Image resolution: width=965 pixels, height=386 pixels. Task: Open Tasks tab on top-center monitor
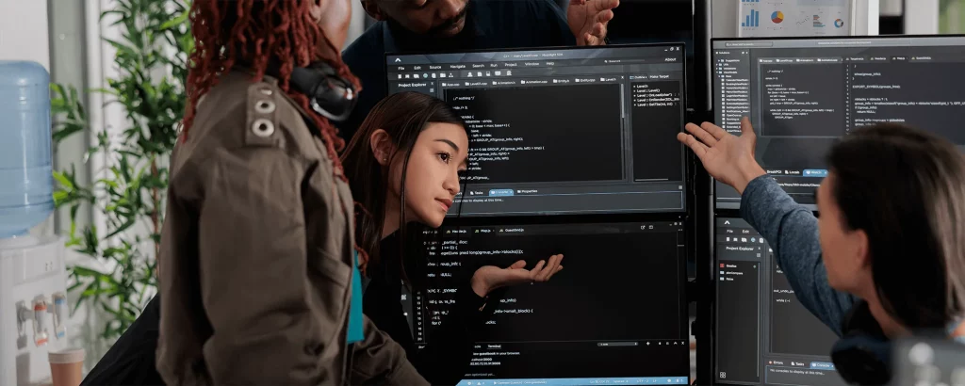477,193
